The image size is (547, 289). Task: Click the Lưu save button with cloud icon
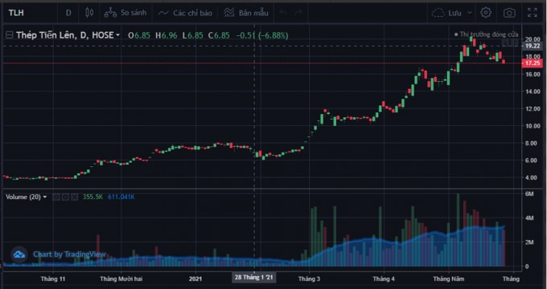tap(447, 13)
